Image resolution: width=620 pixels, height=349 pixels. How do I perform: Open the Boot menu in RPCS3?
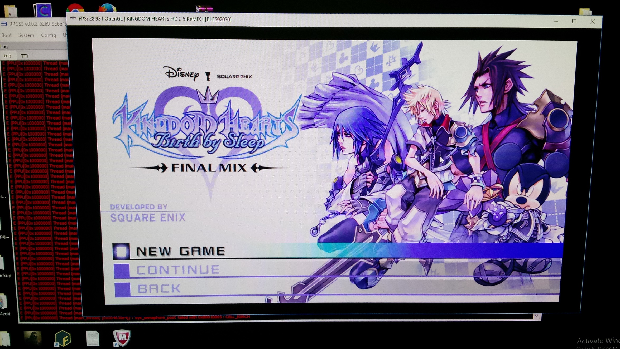[6, 35]
